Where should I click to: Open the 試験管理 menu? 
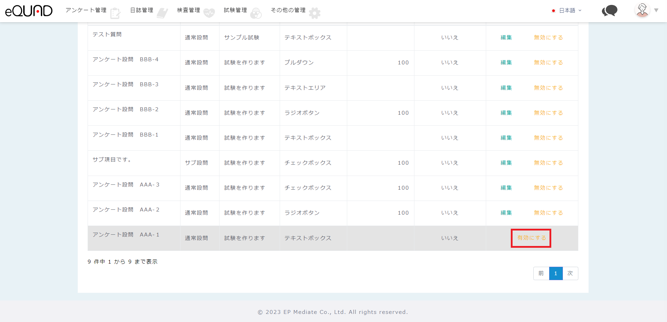pos(235,10)
